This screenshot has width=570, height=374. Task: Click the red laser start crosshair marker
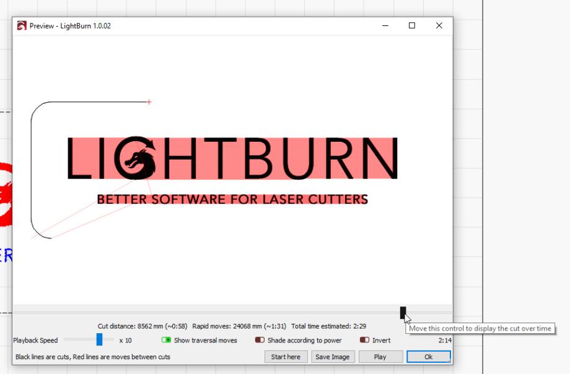(149, 102)
